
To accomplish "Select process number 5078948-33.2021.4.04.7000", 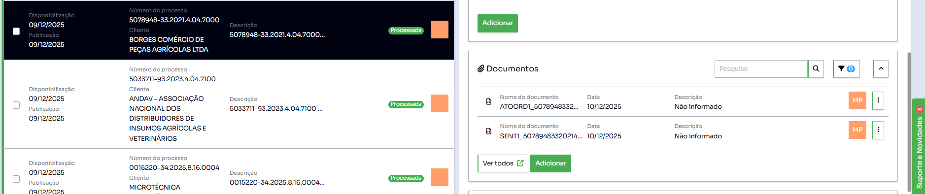I will pyautogui.click(x=174, y=20).
